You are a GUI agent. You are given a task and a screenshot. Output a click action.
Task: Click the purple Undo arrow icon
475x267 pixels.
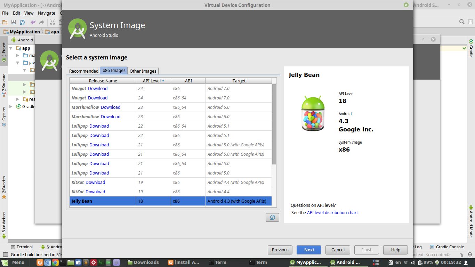coord(33,22)
